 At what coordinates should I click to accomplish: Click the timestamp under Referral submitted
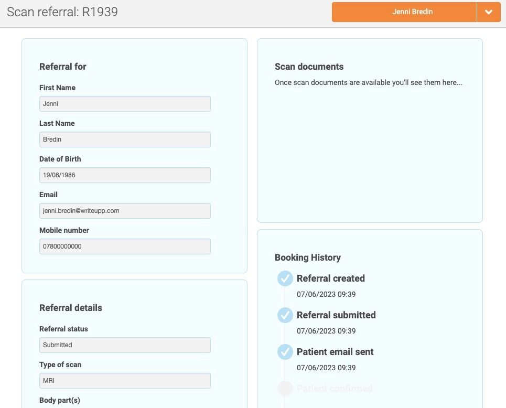pyautogui.click(x=326, y=331)
